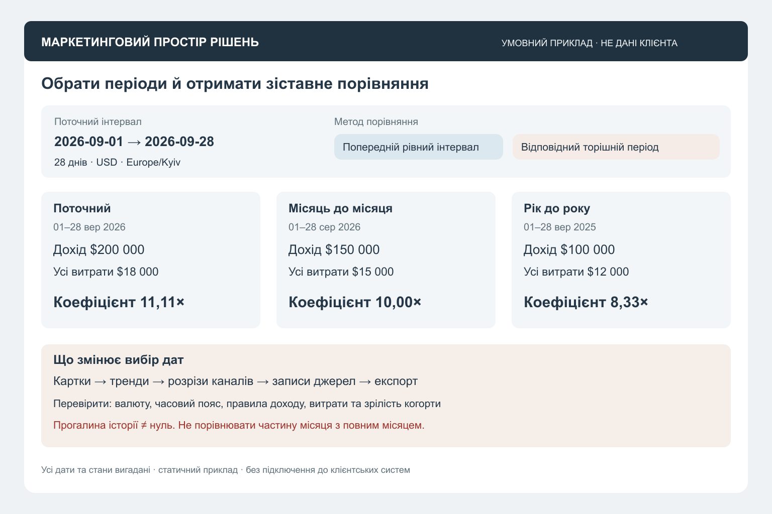This screenshot has height=514, width=772.
Task: Click the "28 днів · USD · Europe/Kyiv" line
Action: point(117,162)
